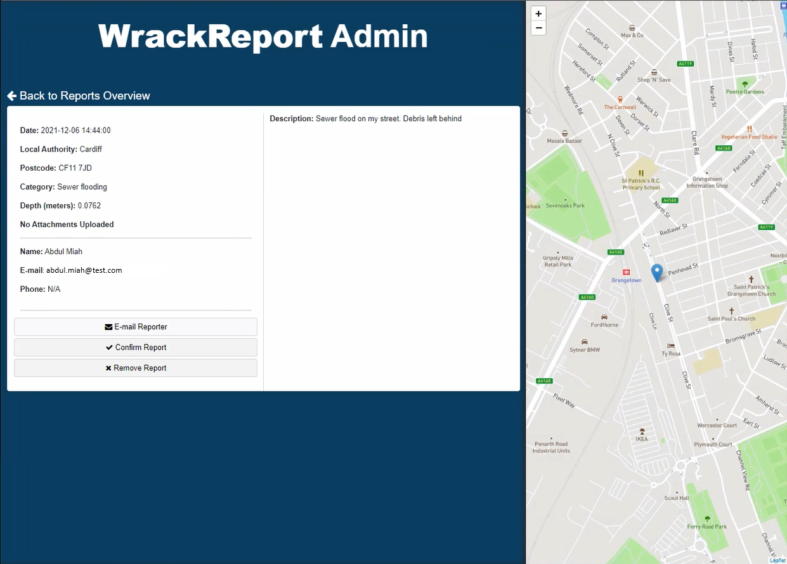Zoom out on the map
Image resolution: width=787 pixels, height=564 pixels.
point(538,28)
